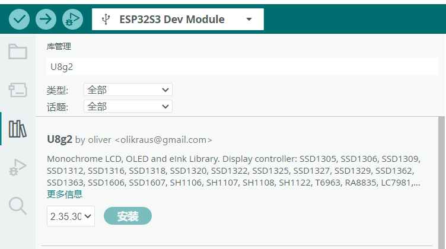
Task: Click the Verify checkmark button
Action: coord(19,20)
